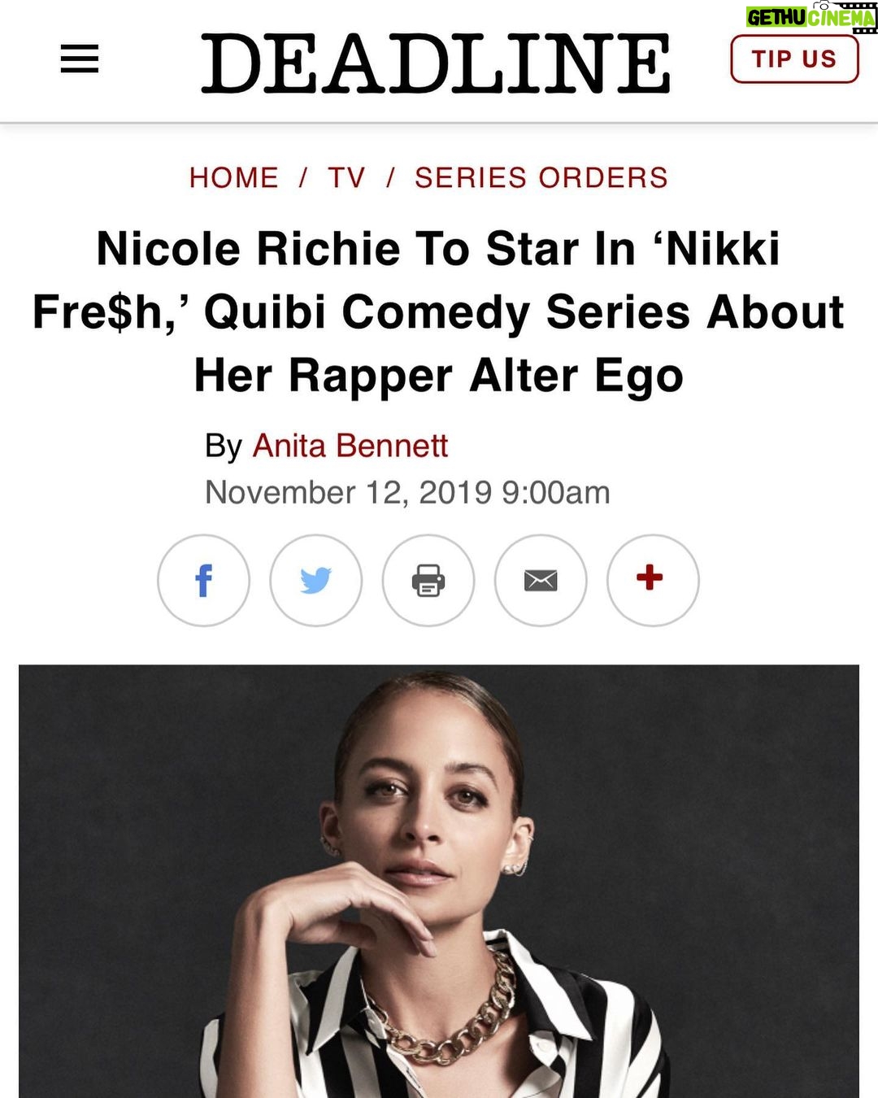Viewport: 878px width, 1098px height.
Task: Email the article via the envelope icon
Action: pyautogui.click(x=541, y=581)
